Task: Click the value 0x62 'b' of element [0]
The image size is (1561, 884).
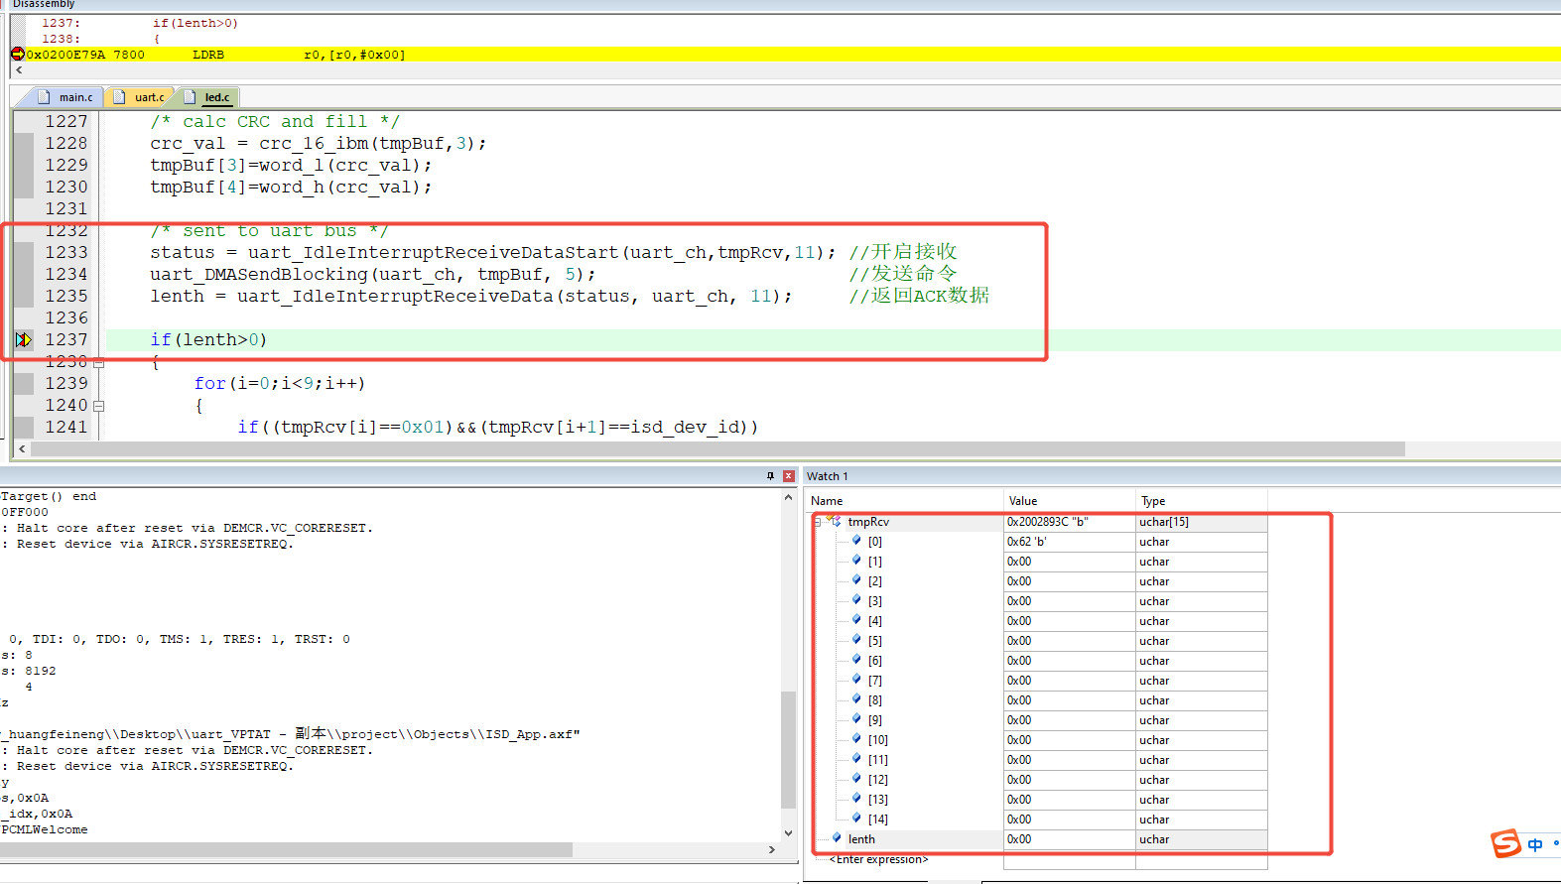Action: (1027, 542)
